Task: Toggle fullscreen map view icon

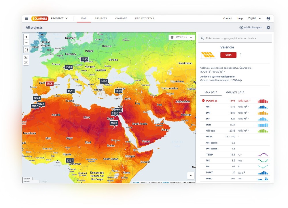Action: pos(26,50)
